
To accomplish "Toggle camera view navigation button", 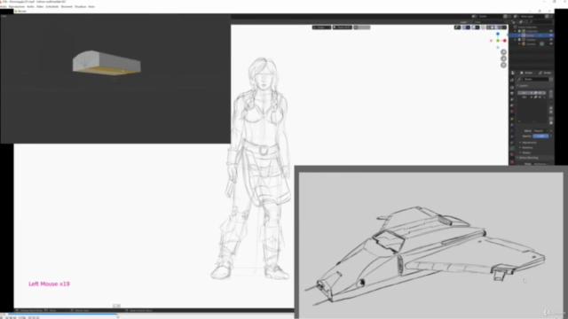I will click(503, 65).
